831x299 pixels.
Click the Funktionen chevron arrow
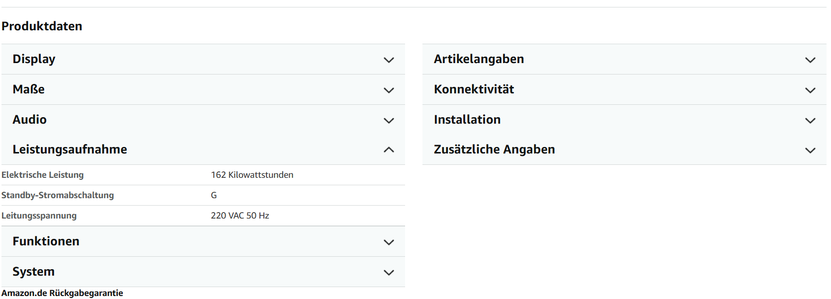tap(389, 242)
